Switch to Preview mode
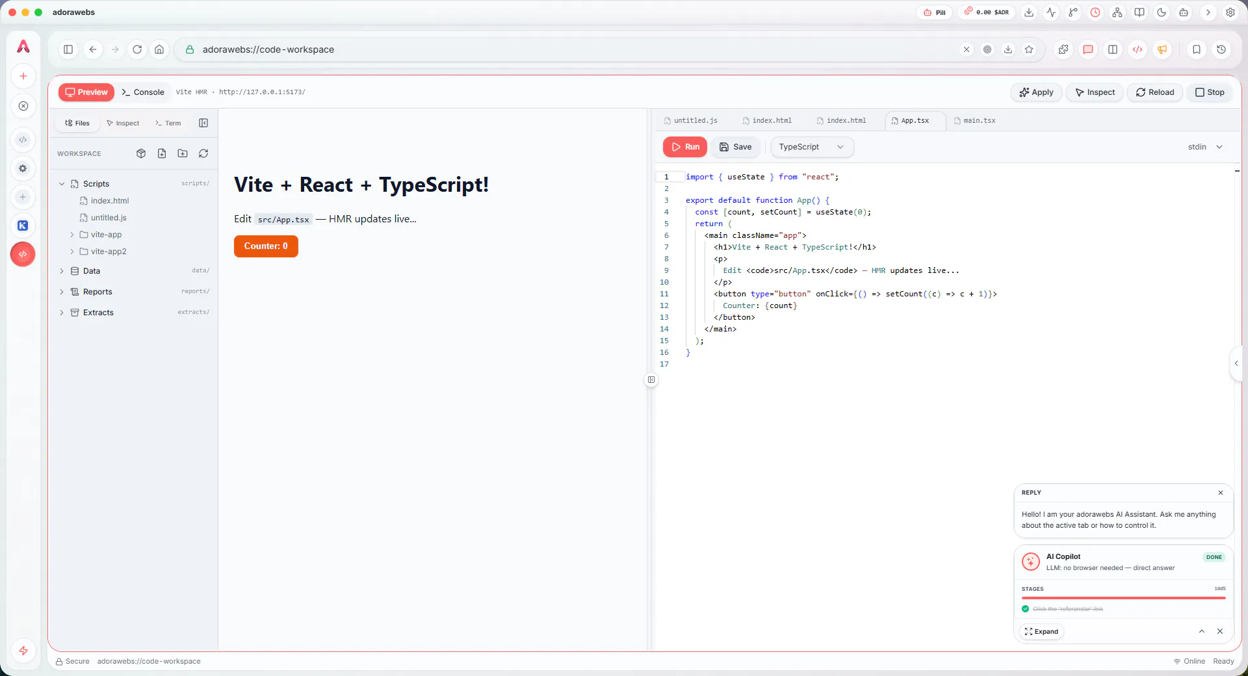 [x=86, y=92]
